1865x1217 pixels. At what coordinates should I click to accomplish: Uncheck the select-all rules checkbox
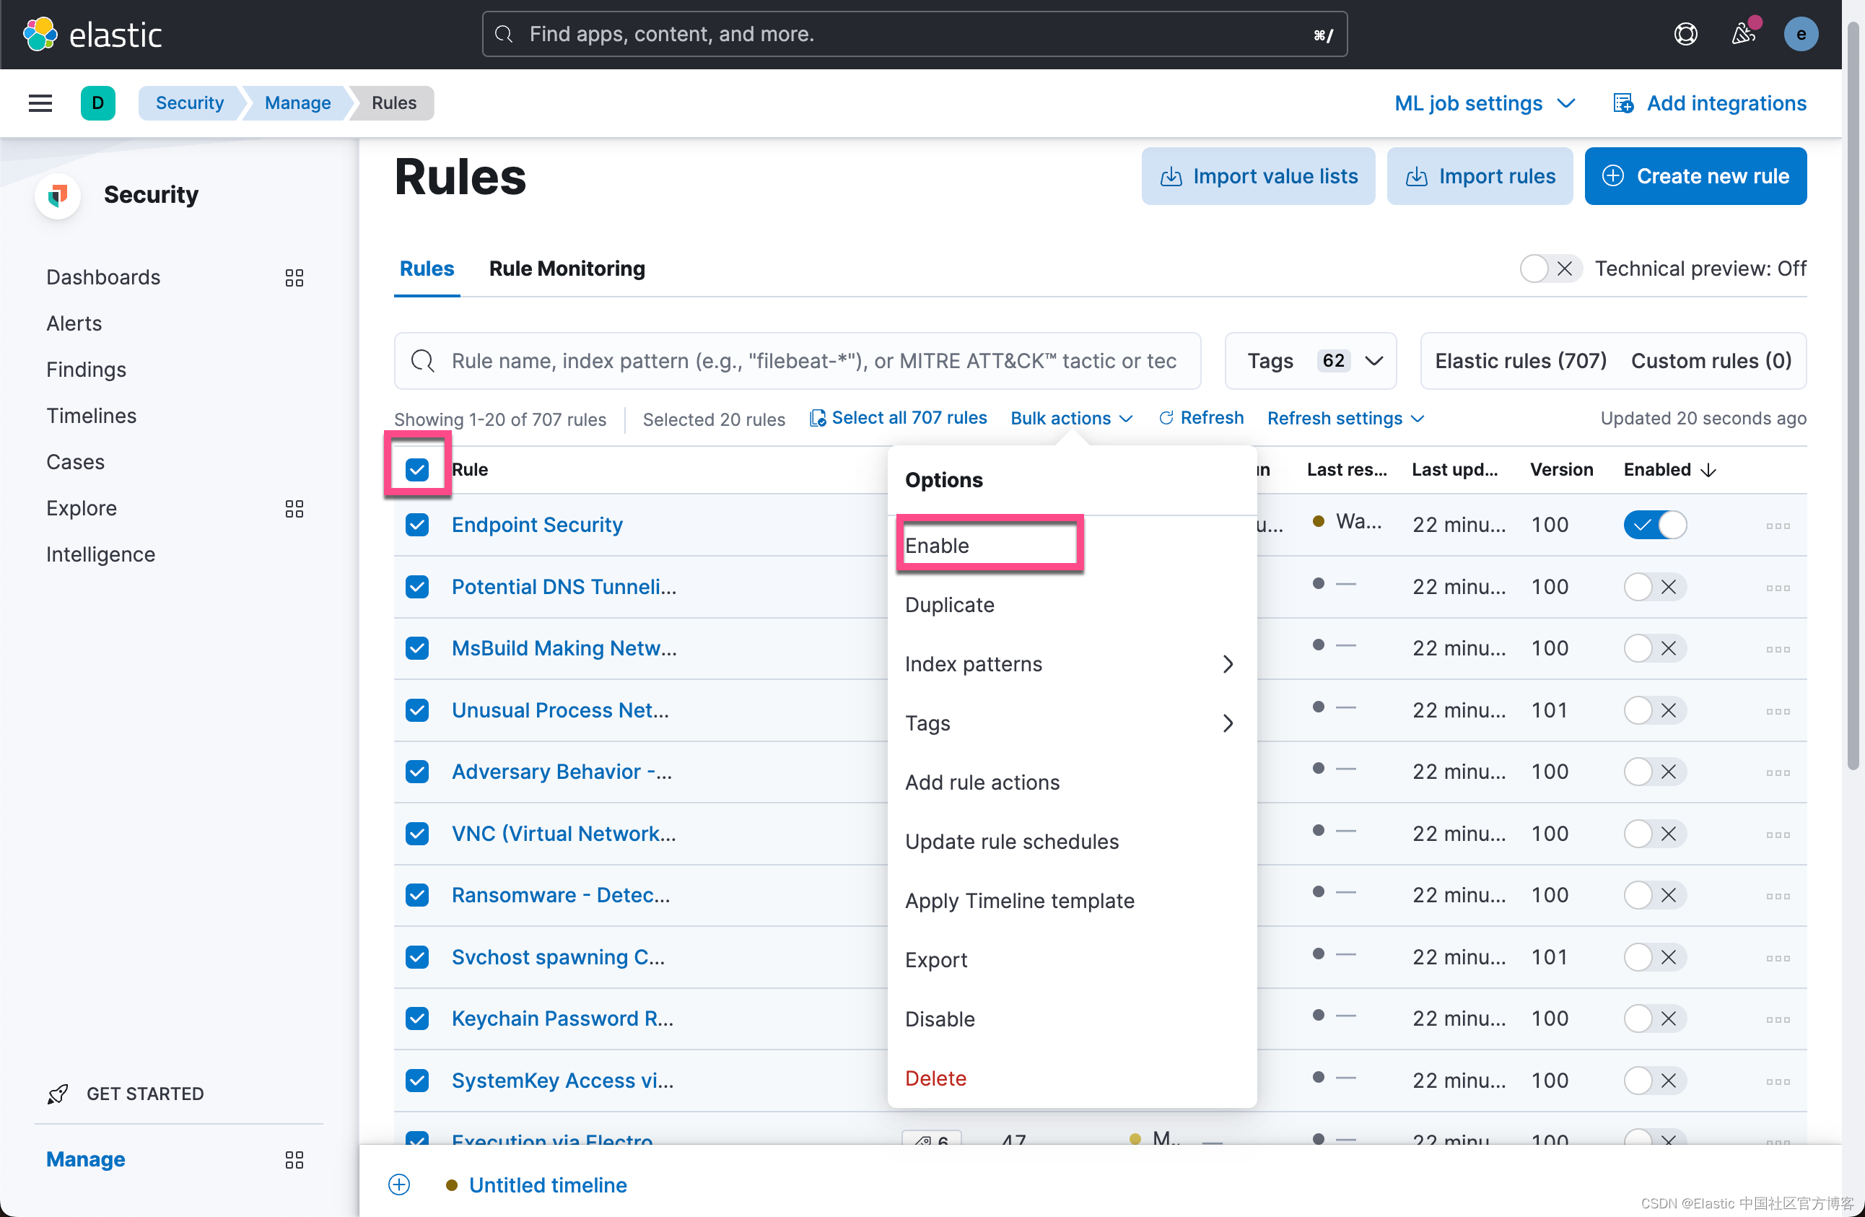click(x=417, y=469)
